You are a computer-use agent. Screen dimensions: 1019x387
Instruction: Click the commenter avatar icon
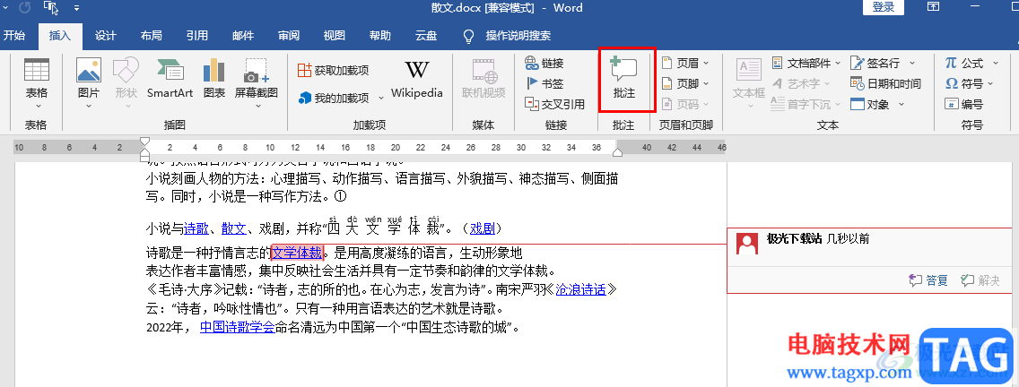[748, 244]
